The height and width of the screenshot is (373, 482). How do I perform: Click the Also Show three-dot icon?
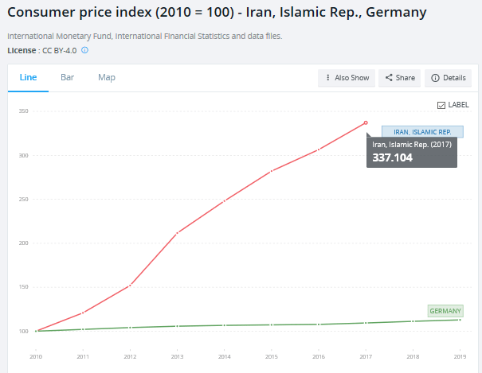(x=328, y=78)
